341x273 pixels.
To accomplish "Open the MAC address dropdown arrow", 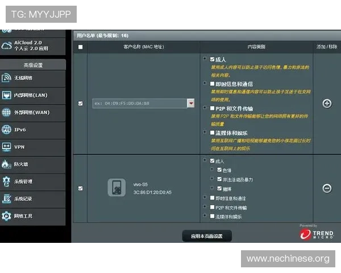I will [x=191, y=104].
